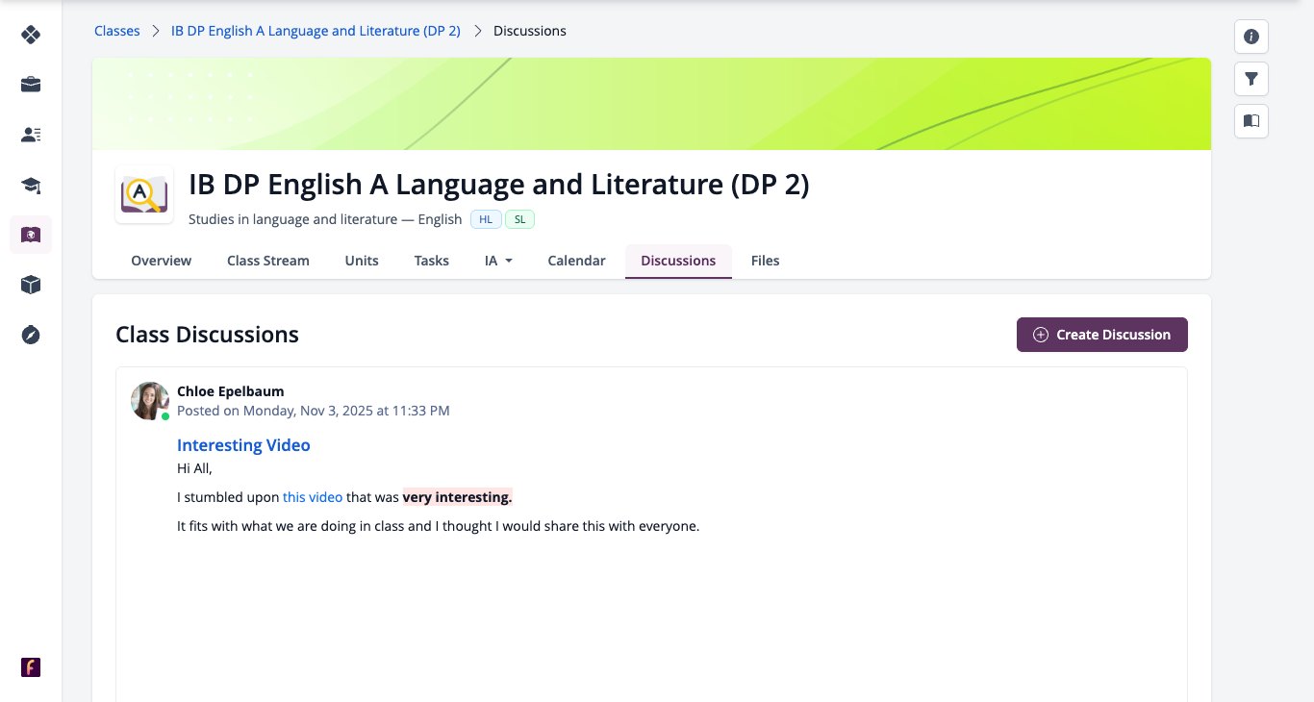The width and height of the screenshot is (1314, 702).
Task: Open the filter funnel icon
Action: tap(1251, 79)
